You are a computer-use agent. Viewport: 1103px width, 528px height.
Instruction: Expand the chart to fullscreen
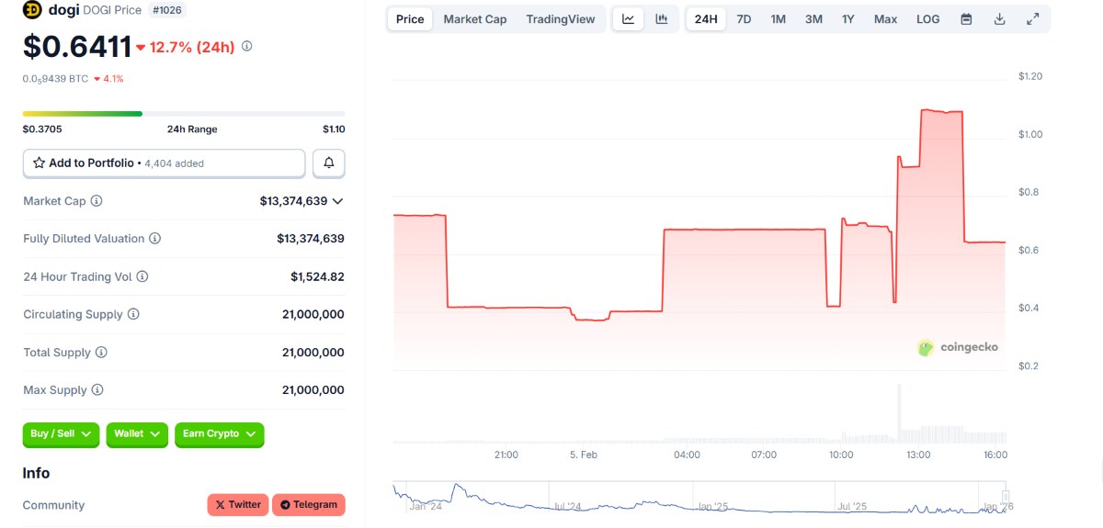pos(1033,19)
